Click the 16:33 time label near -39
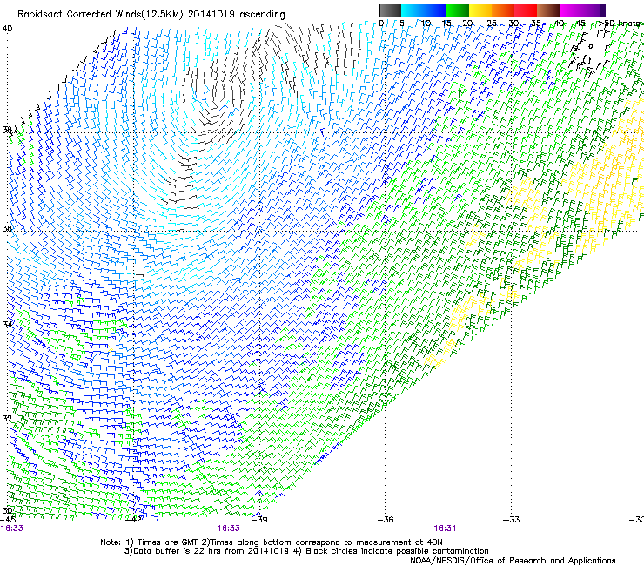This screenshot has height=566, width=644. 228,529
